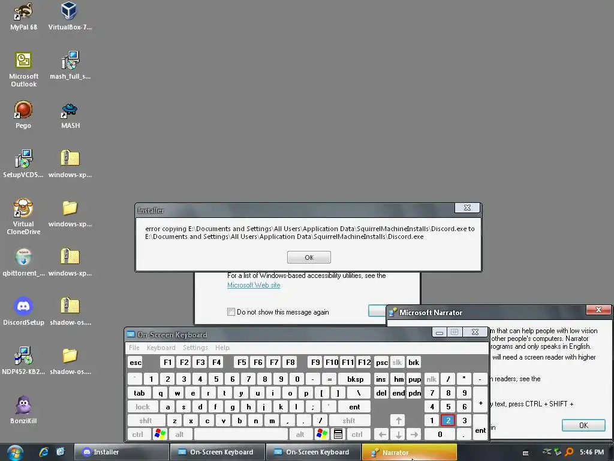The width and height of the screenshot is (614, 461).
Task: Click OK in the Installer error dialog
Action: coord(309,258)
